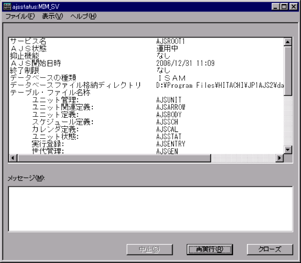
Task: Open the 表示(V) menu
Action: 52,16
